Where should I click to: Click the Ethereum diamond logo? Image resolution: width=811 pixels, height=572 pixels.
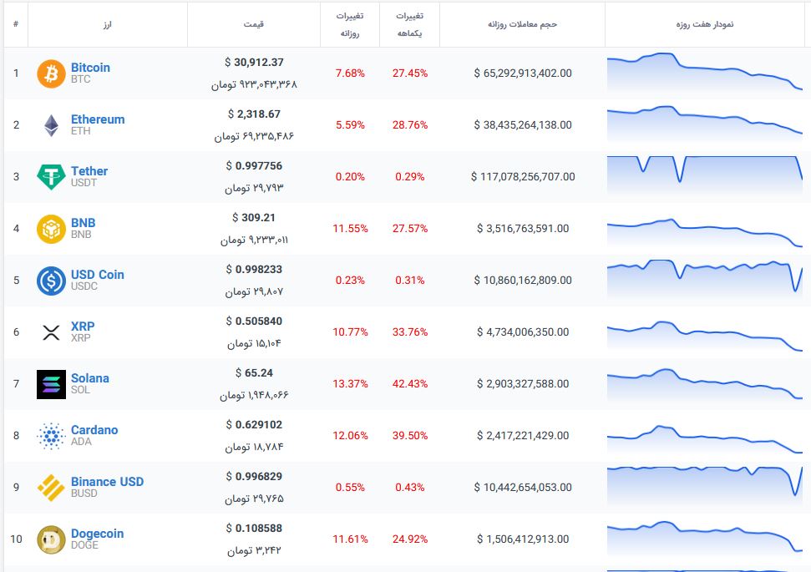[x=51, y=125]
